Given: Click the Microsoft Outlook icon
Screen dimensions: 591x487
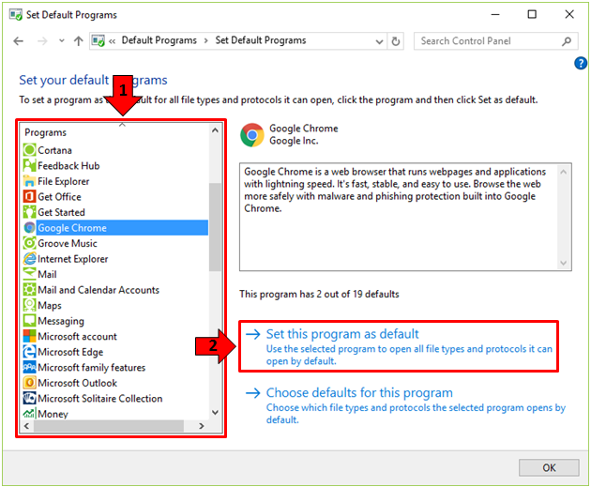Looking at the screenshot, I should [x=30, y=383].
